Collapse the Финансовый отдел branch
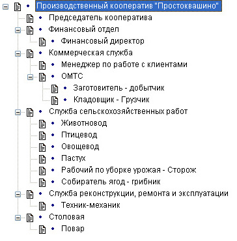Image resolution: width=237 pixels, height=241 pixels. [18, 30]
